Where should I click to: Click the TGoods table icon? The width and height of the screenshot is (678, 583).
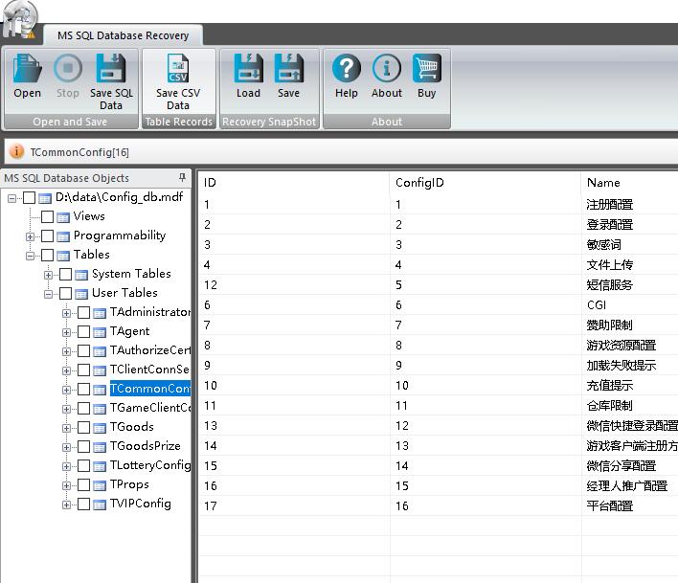pos(100,428)
